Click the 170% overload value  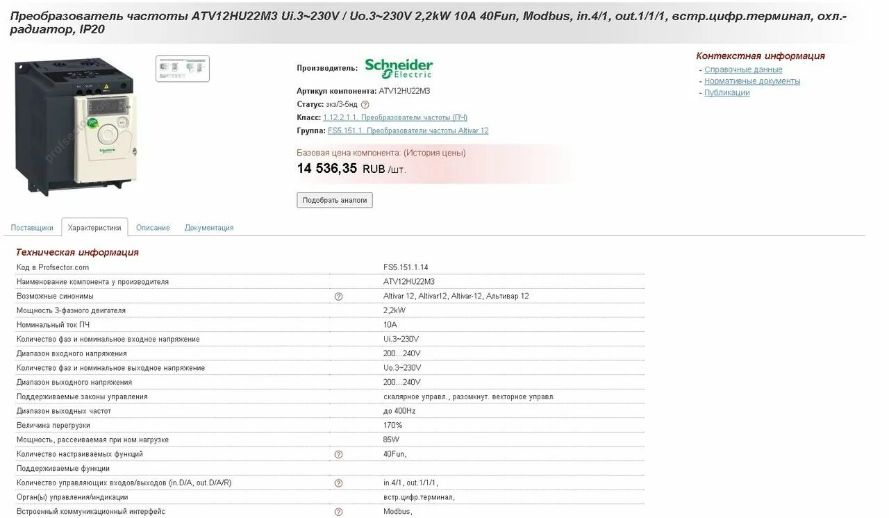(x=393, y=426)
